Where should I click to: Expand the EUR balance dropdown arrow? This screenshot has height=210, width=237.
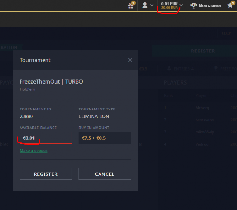tap(181, 5)
